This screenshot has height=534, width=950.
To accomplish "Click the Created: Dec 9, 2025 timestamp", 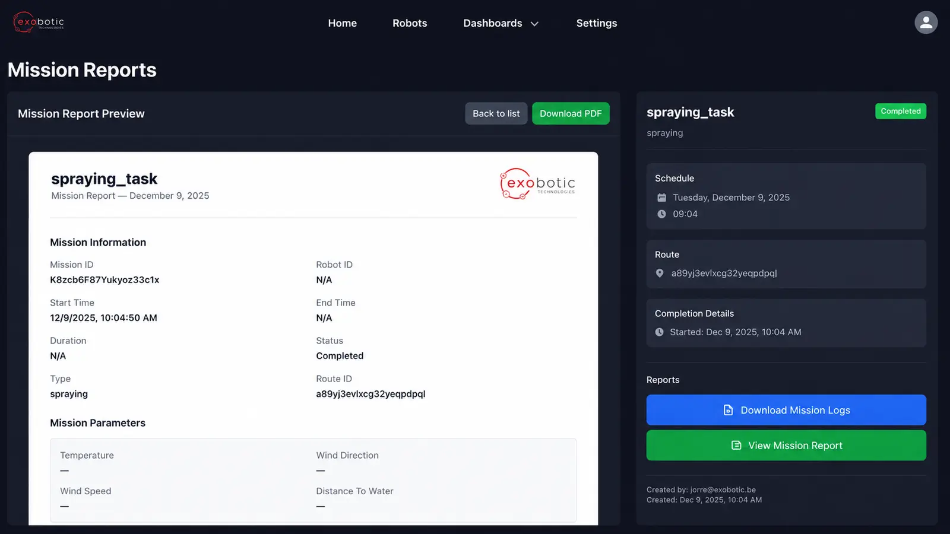I will coord(704,500).
